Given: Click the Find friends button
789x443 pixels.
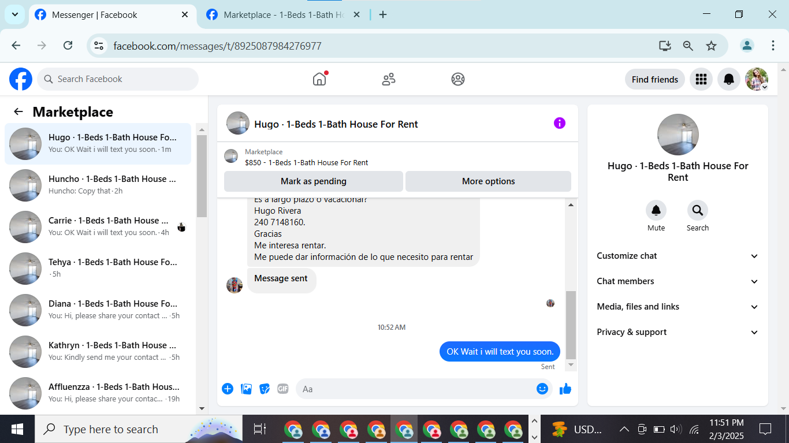Looking at the screenshot, I should click(655, 79).
